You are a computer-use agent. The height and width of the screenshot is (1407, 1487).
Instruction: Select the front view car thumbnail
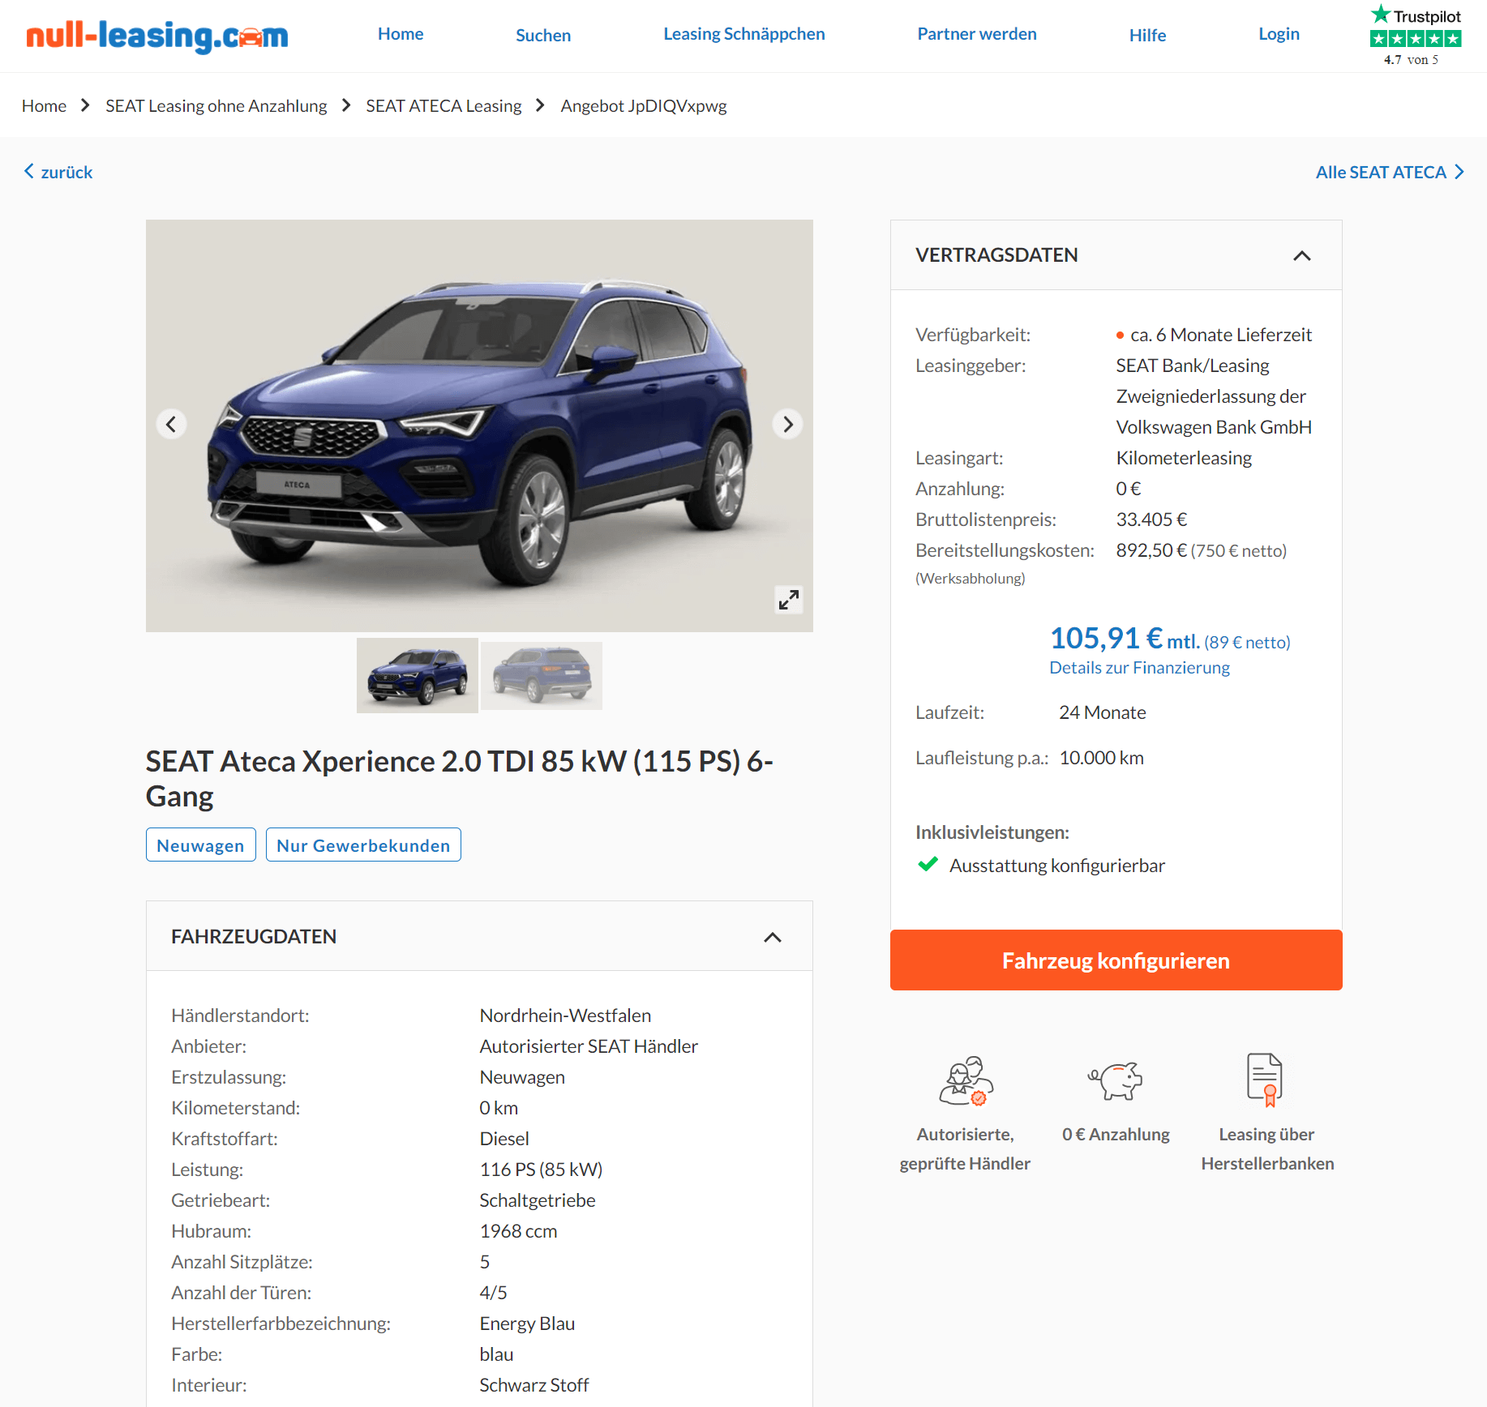pos(418,675)
